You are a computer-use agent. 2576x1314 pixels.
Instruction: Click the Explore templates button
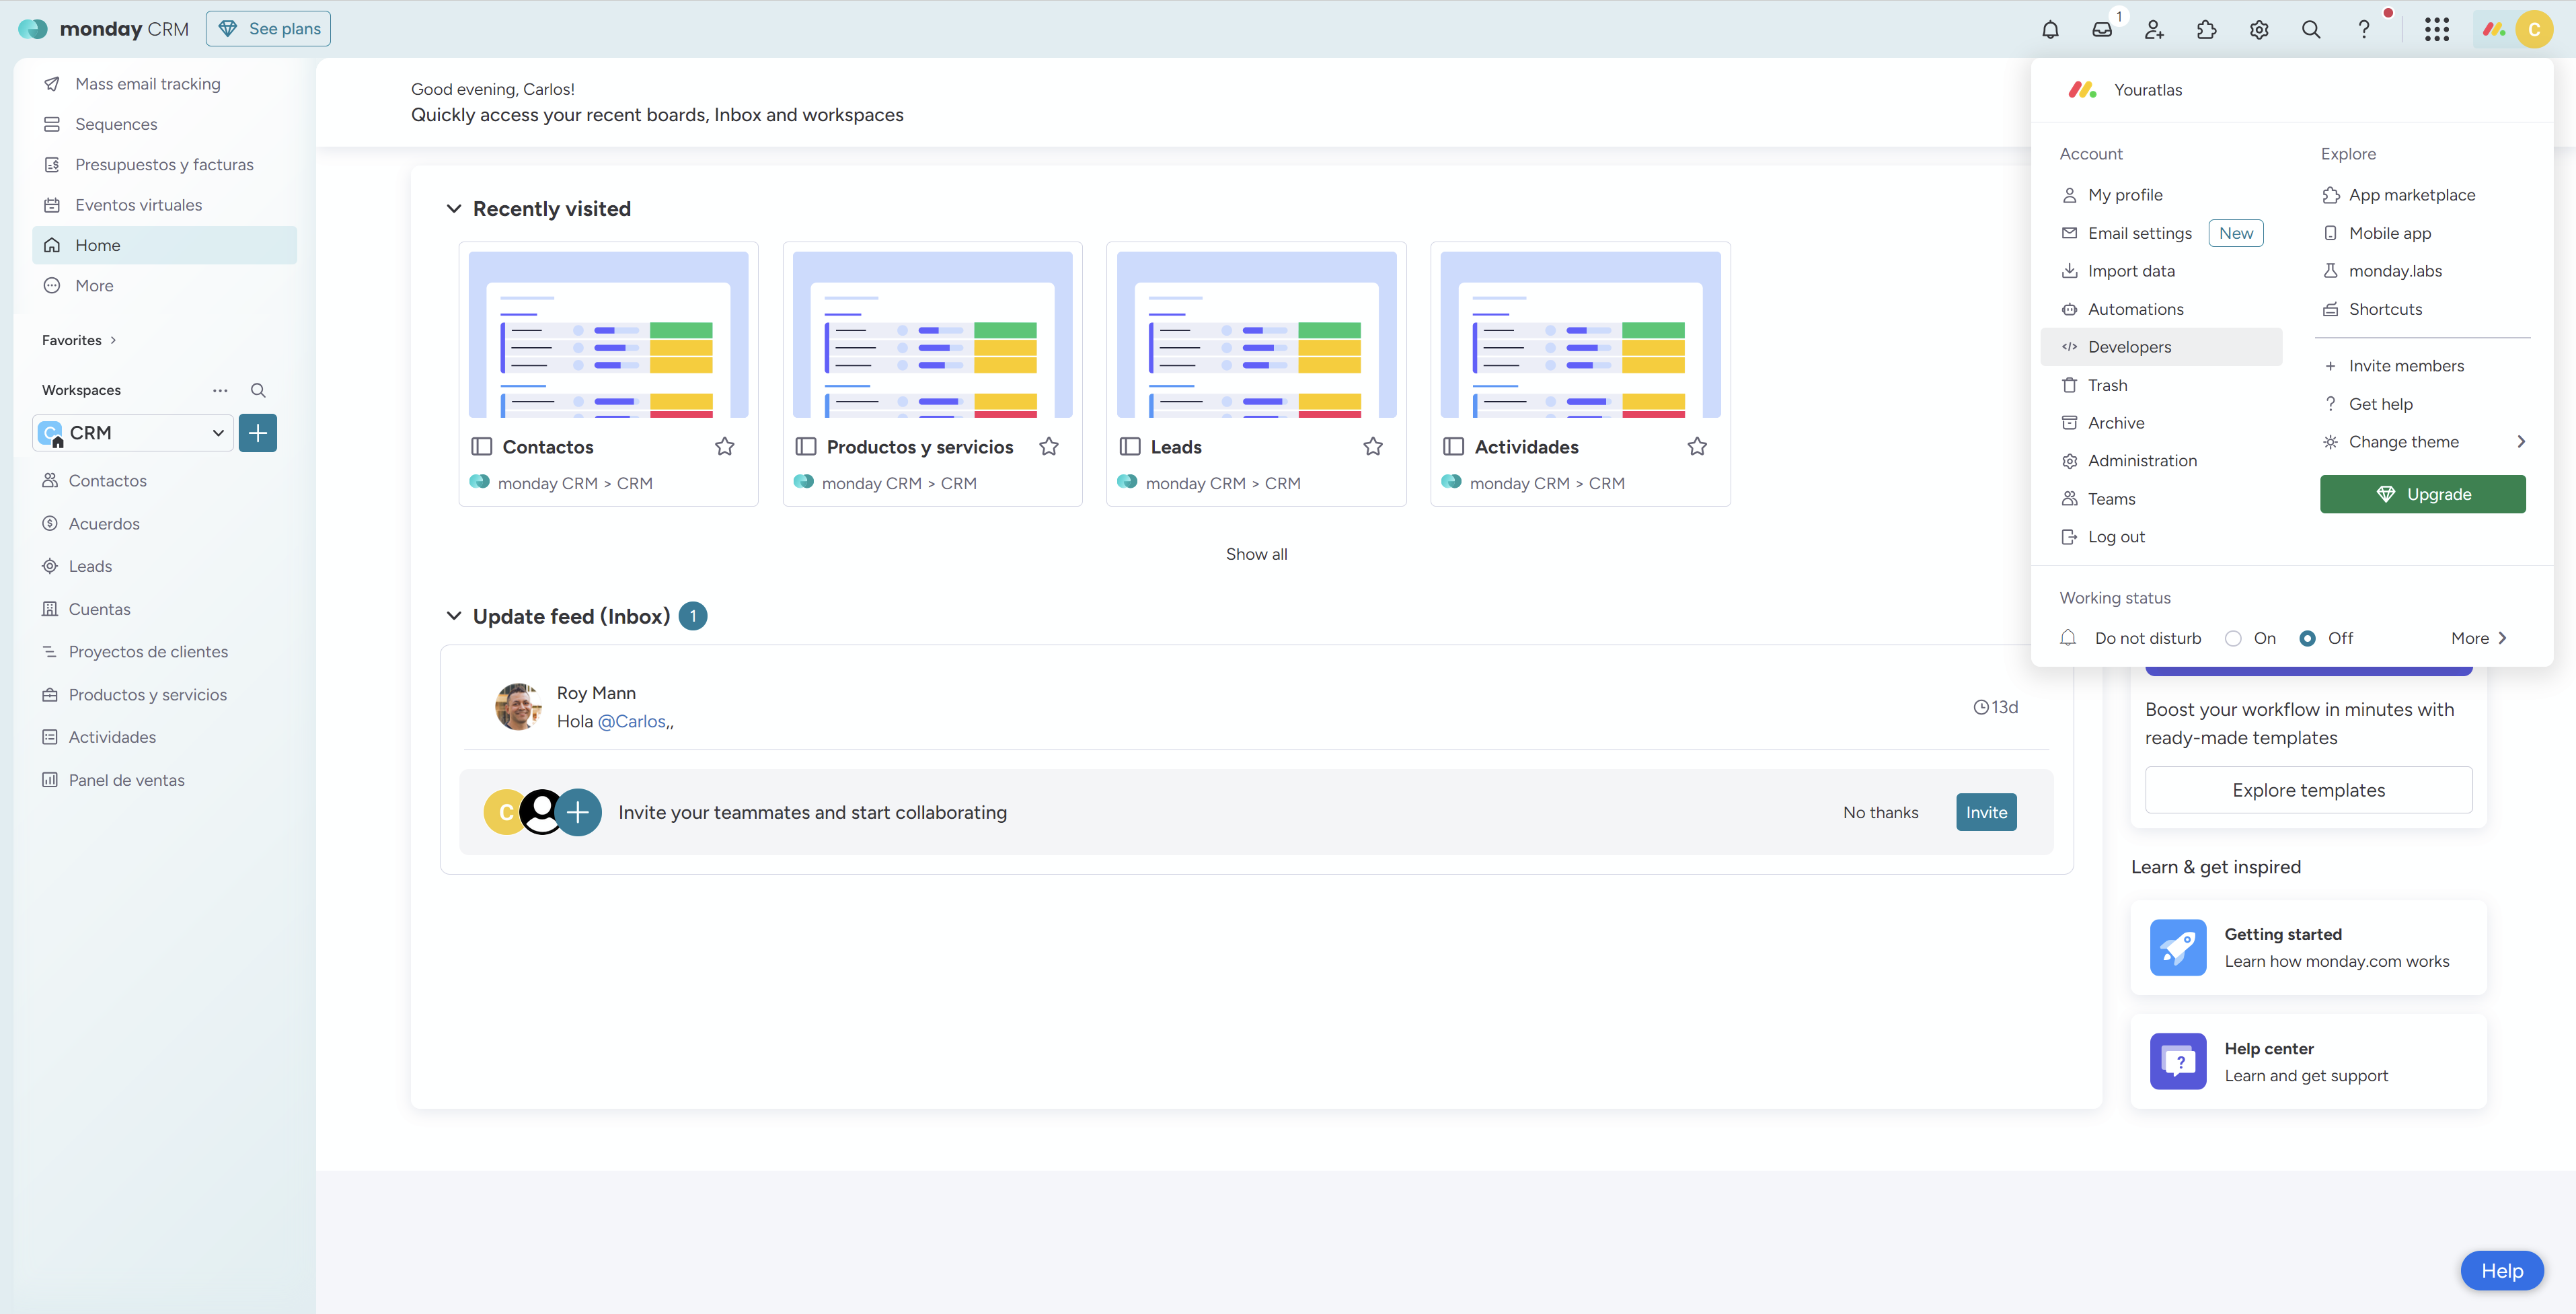tap(2309, 790)
